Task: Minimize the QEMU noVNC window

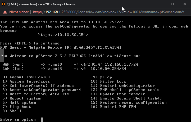Action: pos(160,4)
